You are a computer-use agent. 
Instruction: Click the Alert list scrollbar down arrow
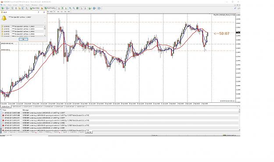tap(45, 35)
